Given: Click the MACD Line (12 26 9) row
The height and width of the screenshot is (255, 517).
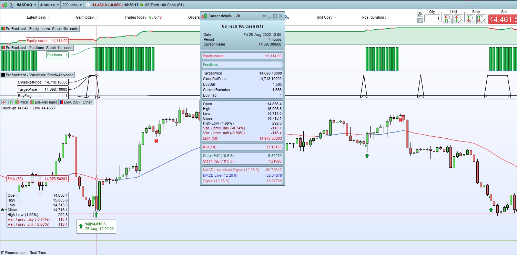Looking at the screenshot, I should [242, 175].
